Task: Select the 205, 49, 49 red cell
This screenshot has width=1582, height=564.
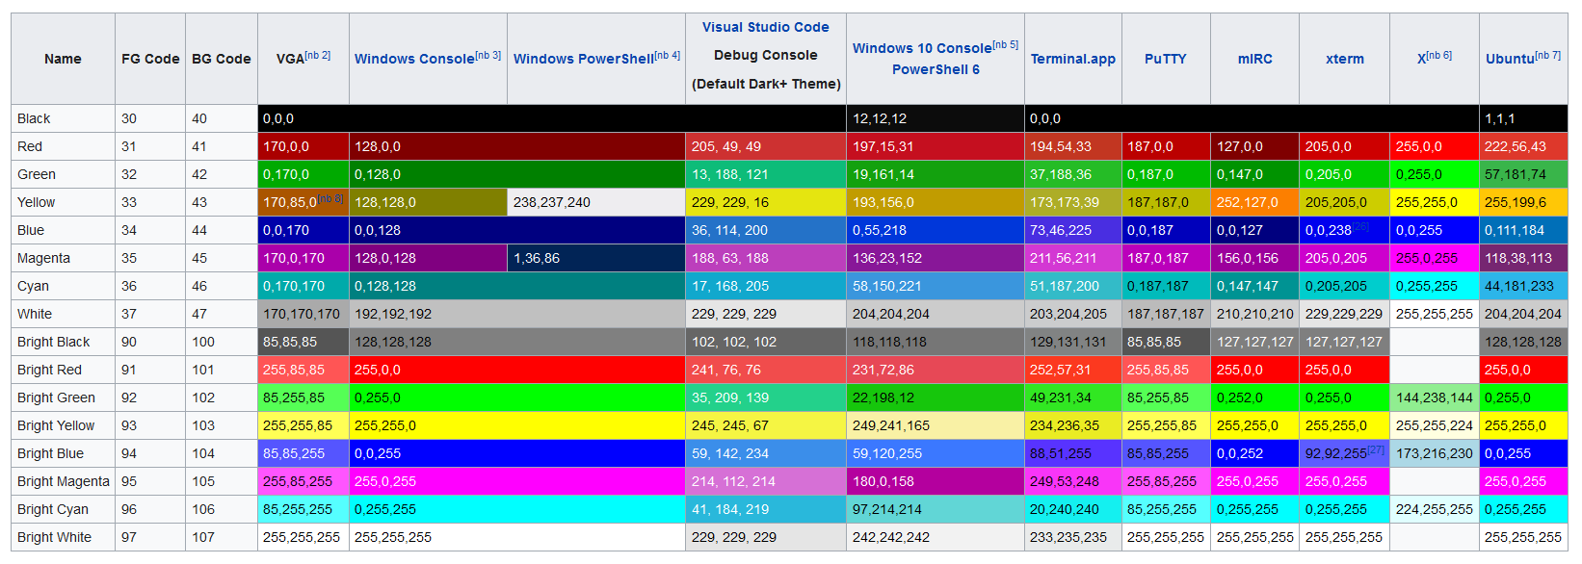Action: (766, 146)
